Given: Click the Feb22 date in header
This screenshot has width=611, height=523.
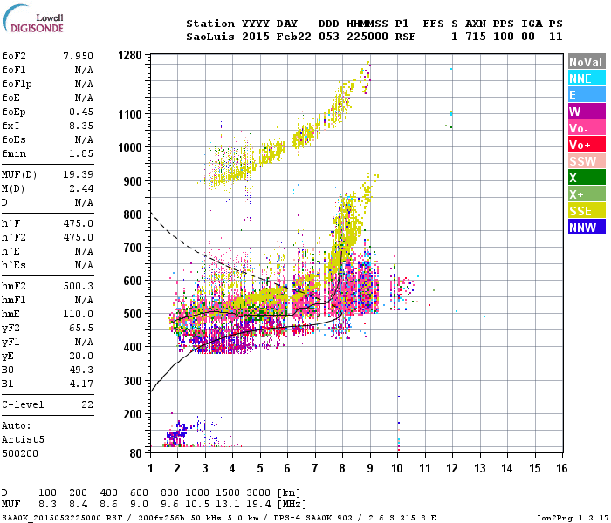Looking at the screenshot, I should coord(294,37).
